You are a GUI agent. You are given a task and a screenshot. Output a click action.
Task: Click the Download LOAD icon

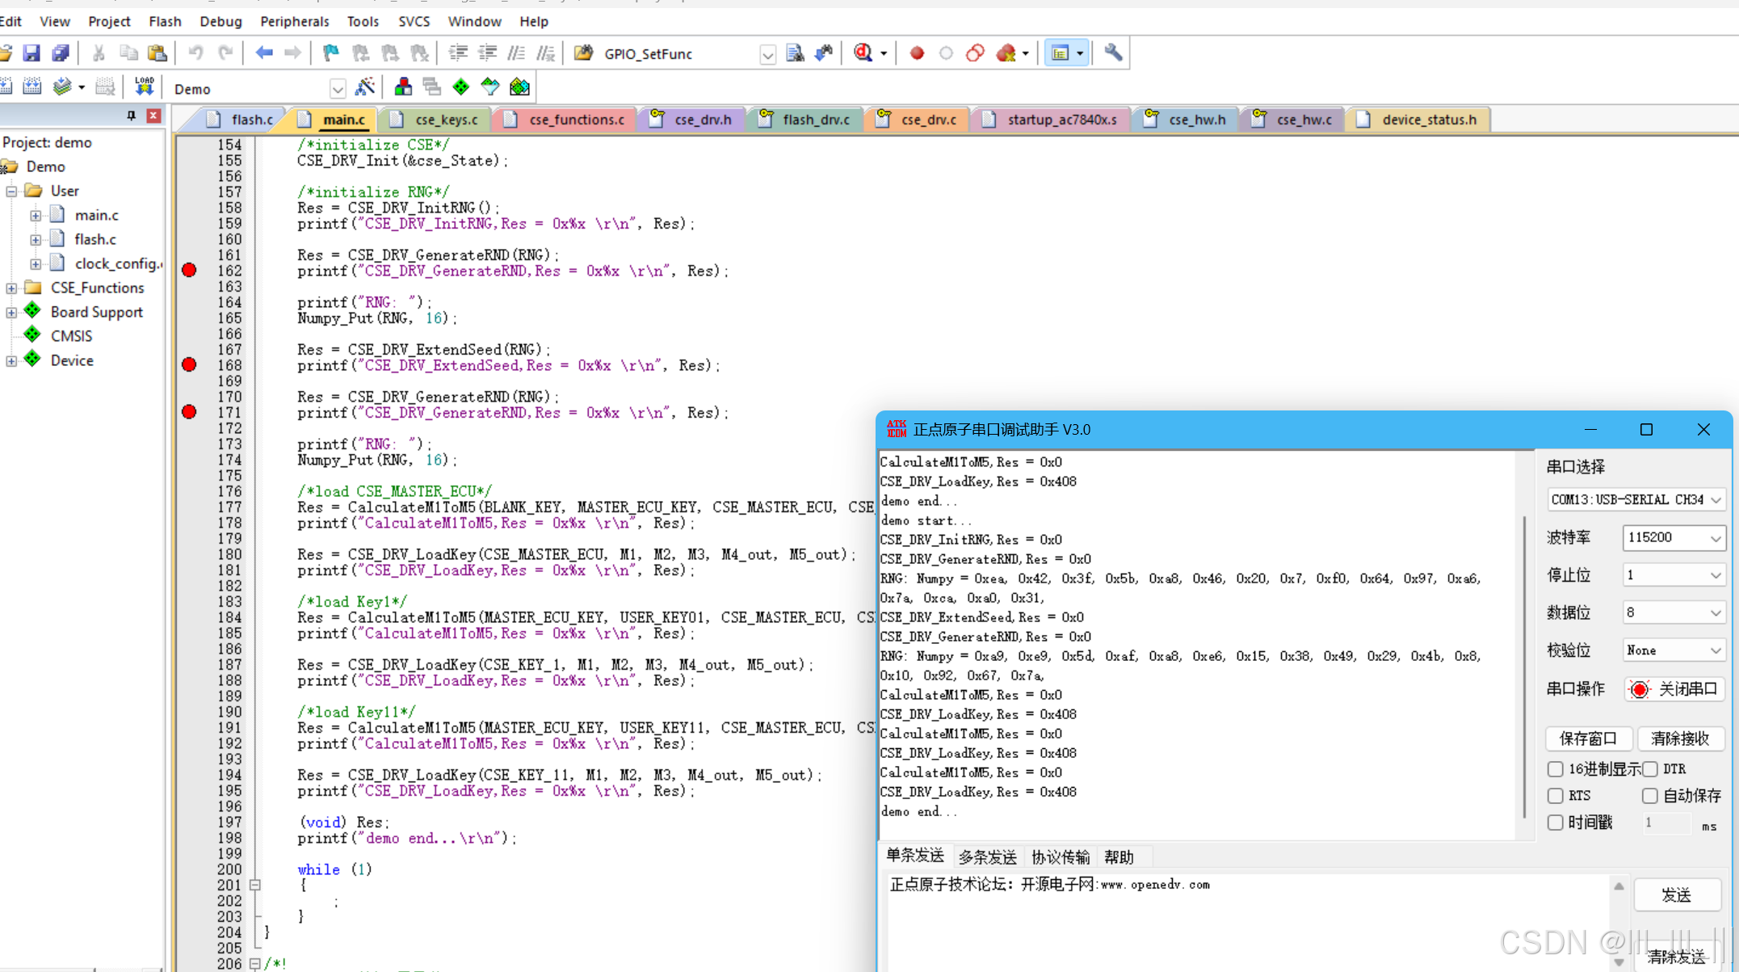[x=145, y=86]
